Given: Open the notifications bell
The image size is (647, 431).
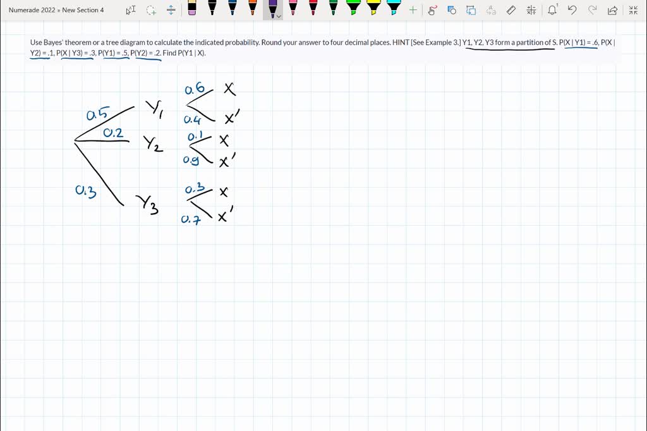Looking at the screenshot, I should pos(551,9).
